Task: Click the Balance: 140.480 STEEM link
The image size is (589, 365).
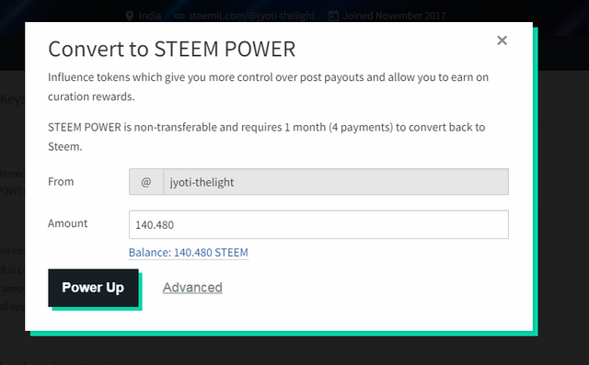Action: (188, 253)
